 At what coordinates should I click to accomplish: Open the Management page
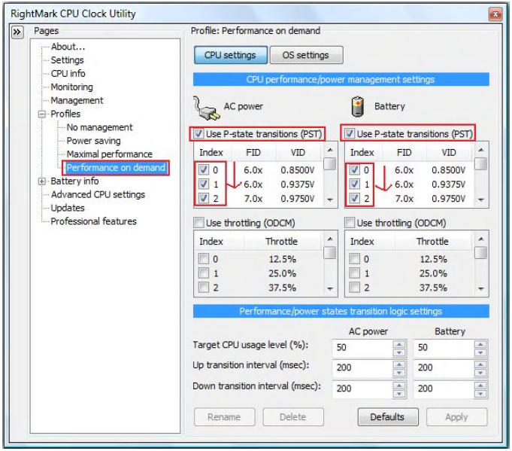(77, 100)
